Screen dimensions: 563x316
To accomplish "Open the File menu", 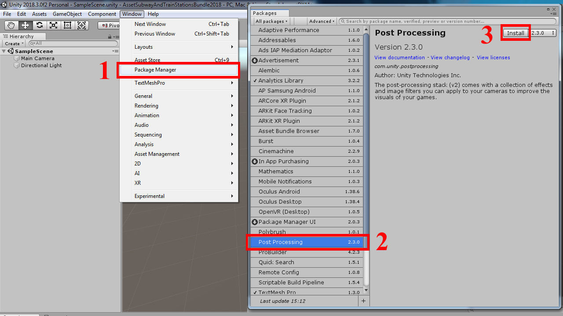I will click(7, 14).
